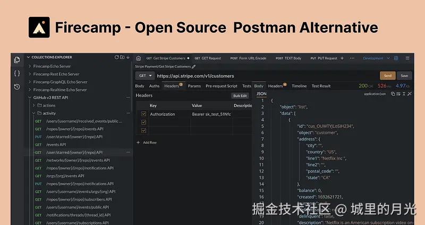
Task: Open GET /orgs/{org}/events API request
Action: (x=59, y=176)
